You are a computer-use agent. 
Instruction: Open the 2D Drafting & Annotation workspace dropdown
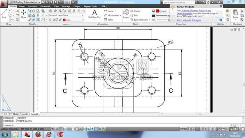click(x=24, y=2)
